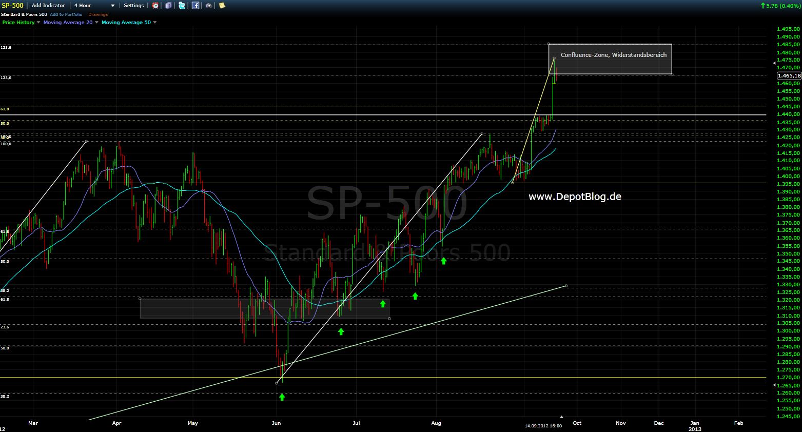Click the alarm clock alert icon
802x432 pixels.
tap(155, 6)
